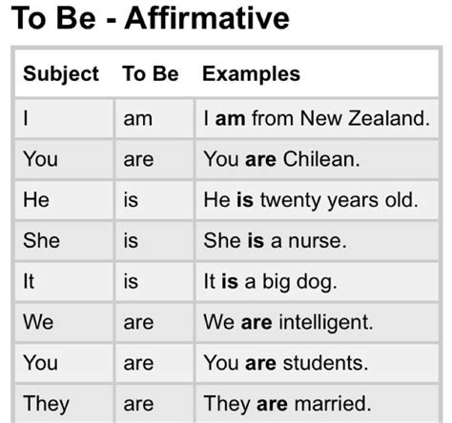Viewport: 452px width, 423px height.
Task: Select "You are students." example sentence
Action: [x=286, y=363]
